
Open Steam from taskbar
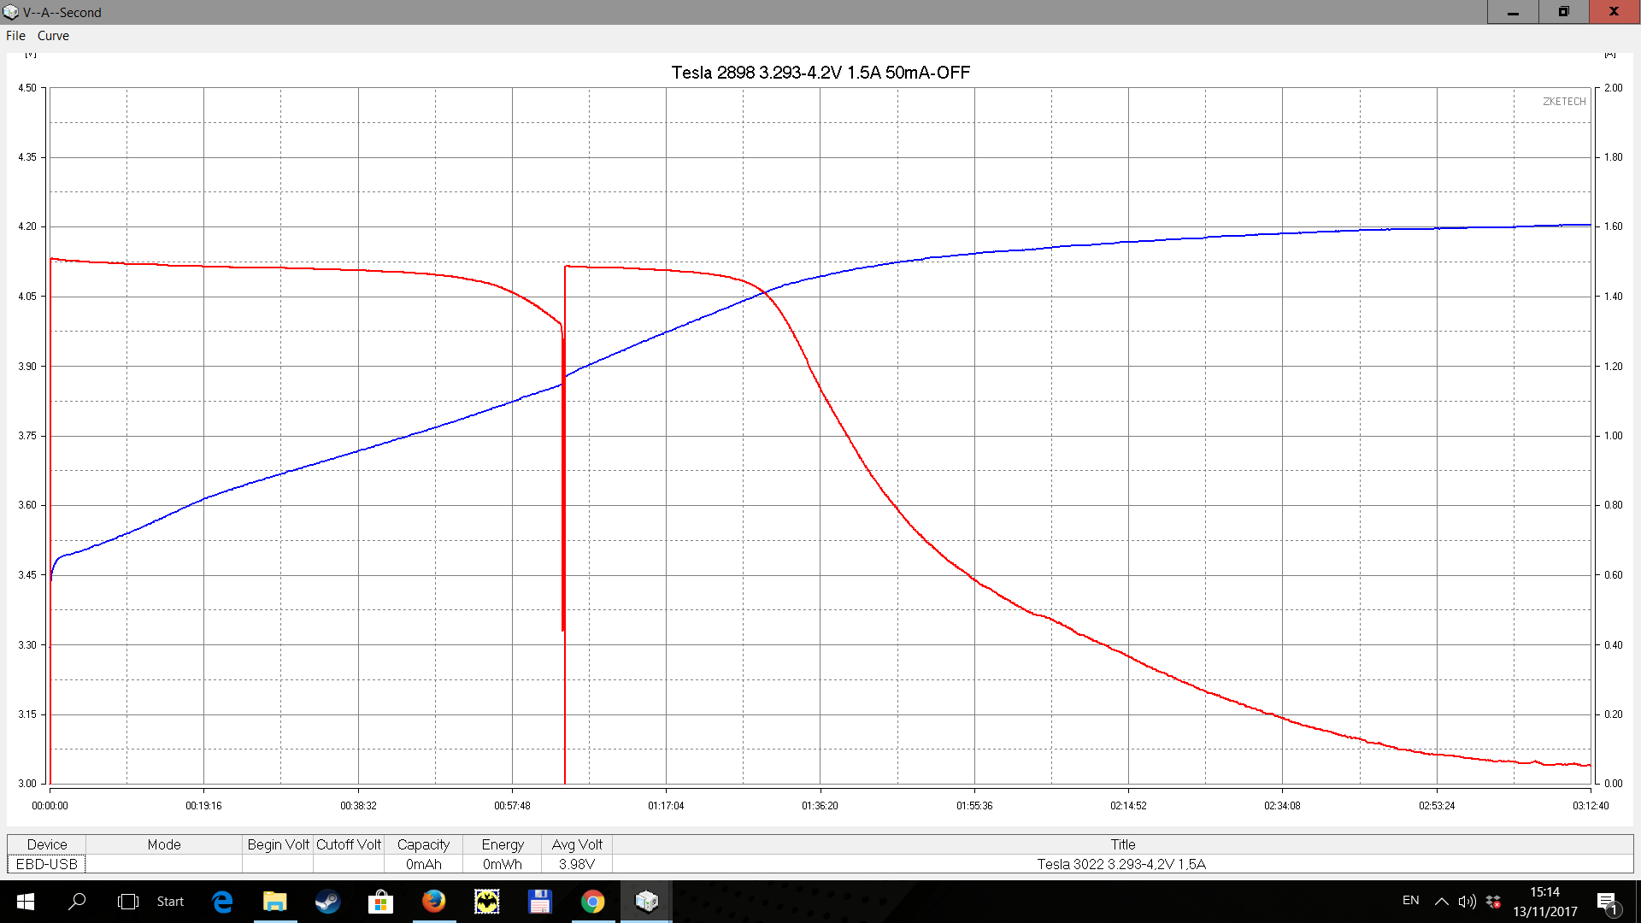(x=327, y=902)
